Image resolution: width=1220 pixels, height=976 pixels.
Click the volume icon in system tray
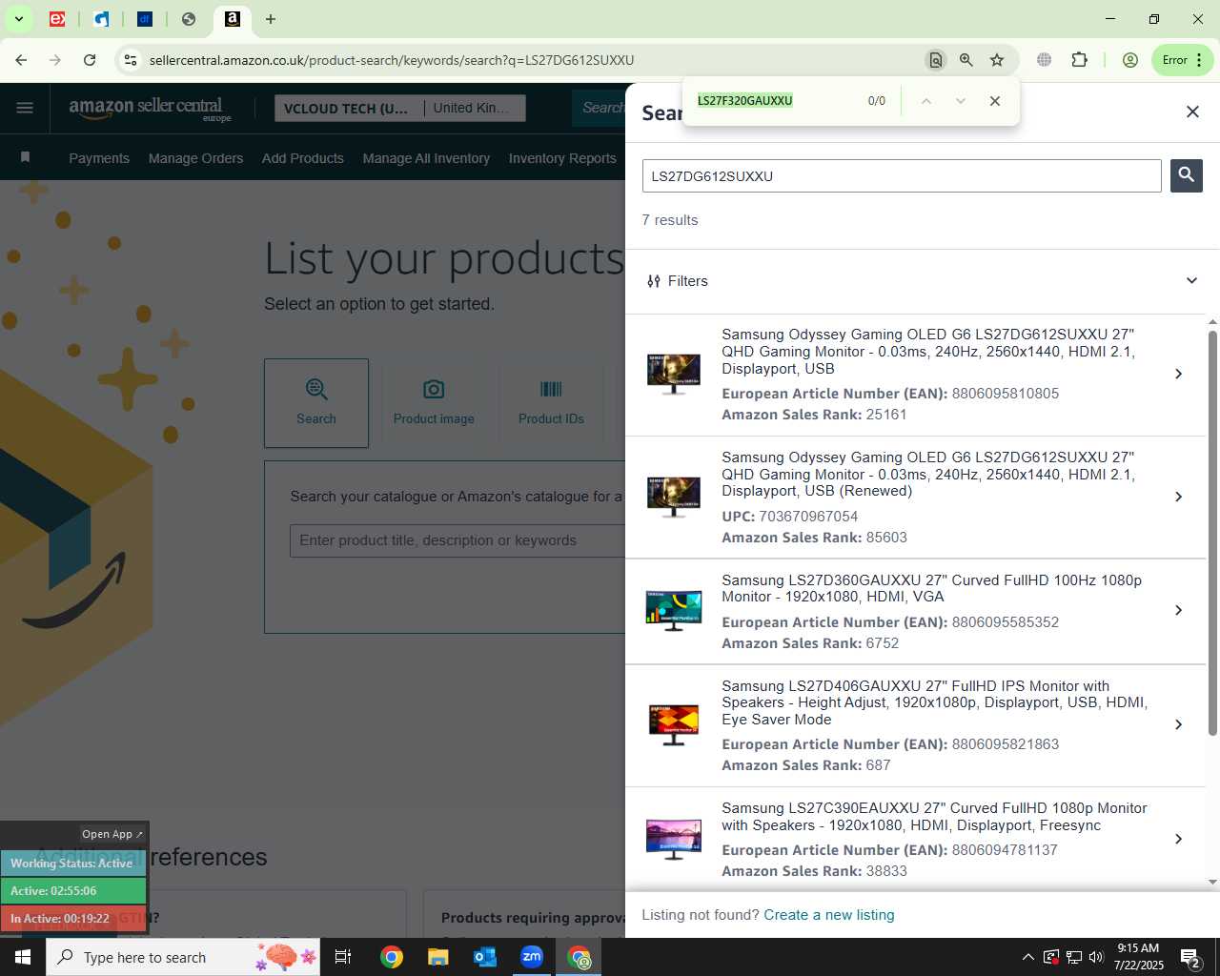point(1096,957)
